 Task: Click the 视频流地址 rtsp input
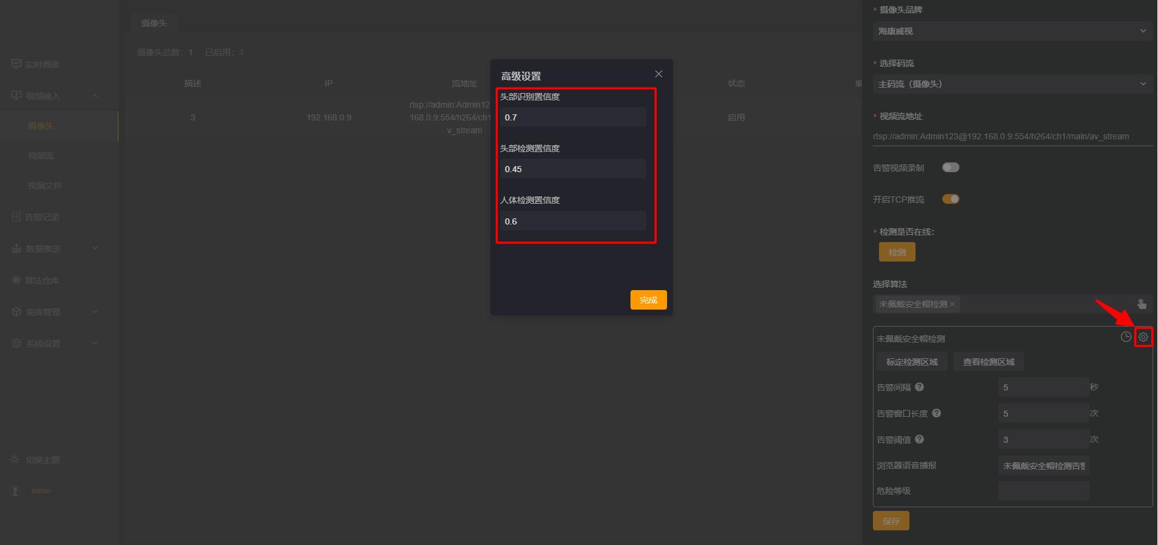pyautogui.click(x=1012, y=136)
